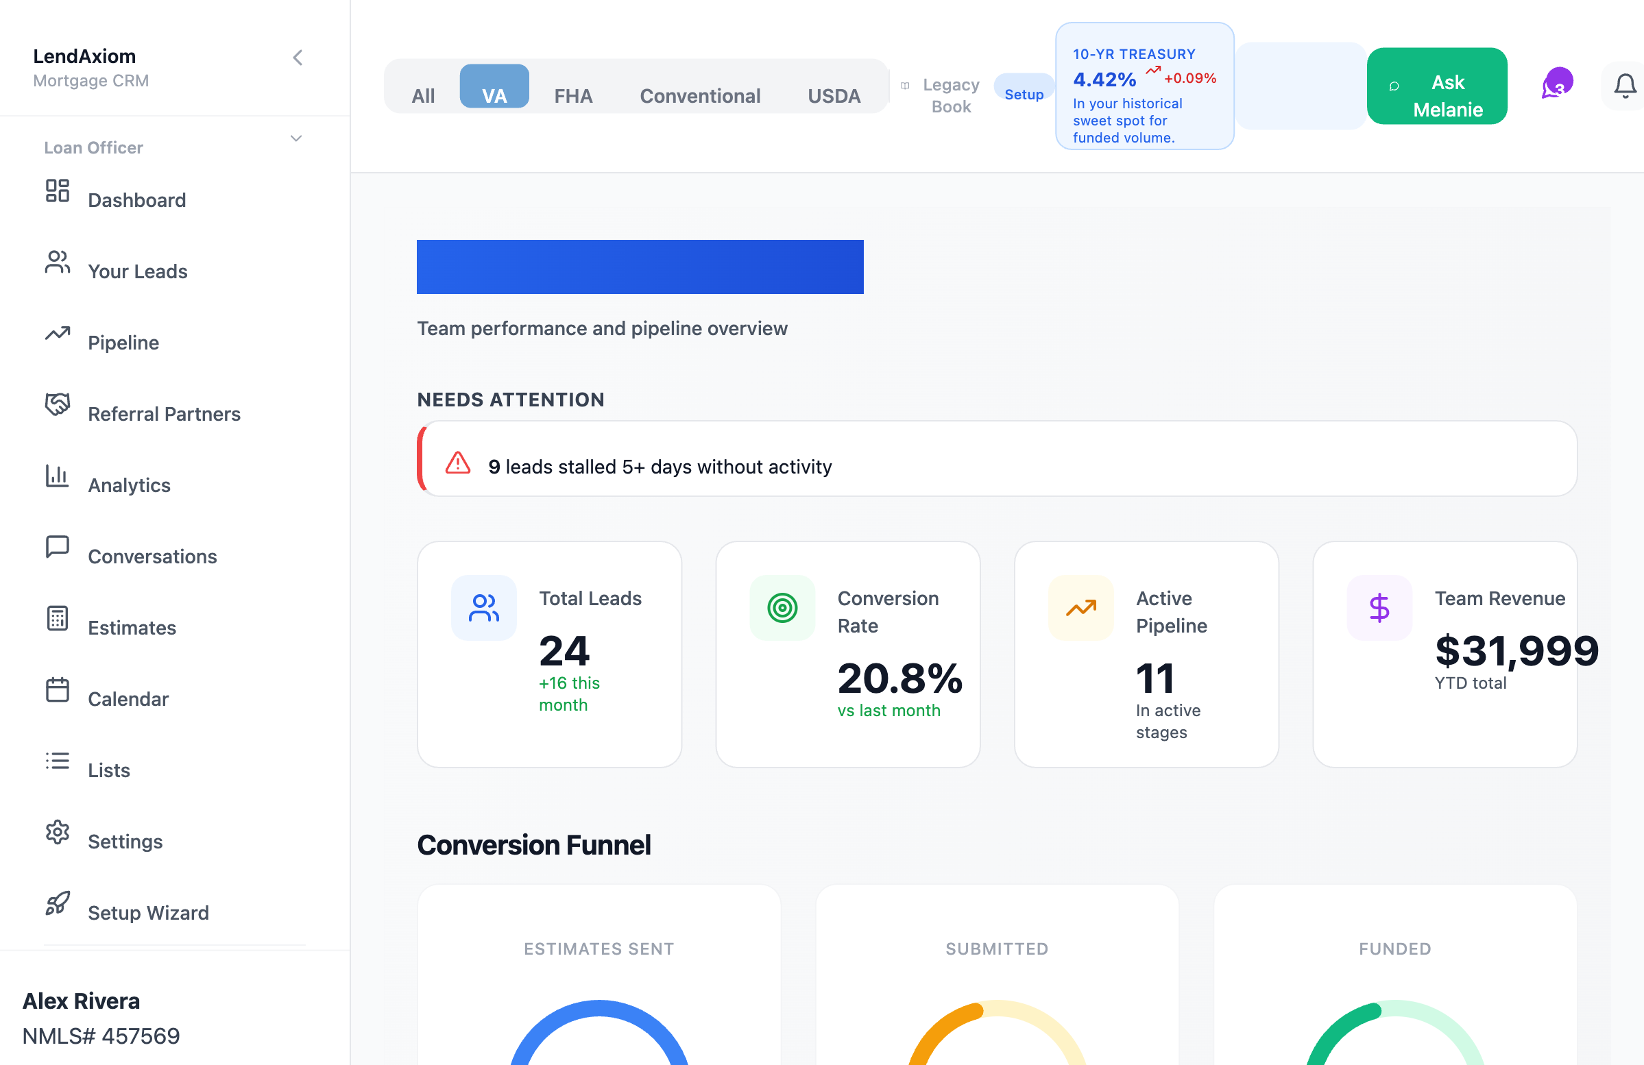The width and height of the screenshot is (1644, 1065).
Task: Open the purple chat messages icon
Action: tap(1557, 84)
